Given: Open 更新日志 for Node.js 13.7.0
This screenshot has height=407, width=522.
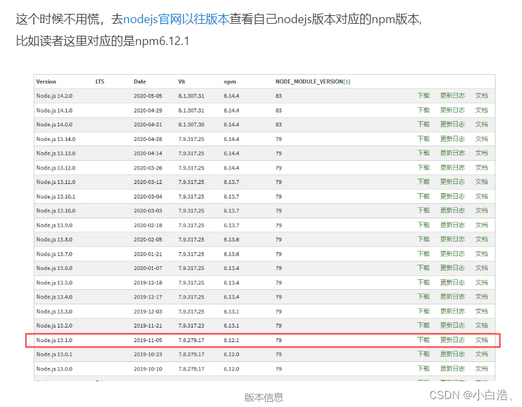Looking at the screenshot, I should [453, 253].
